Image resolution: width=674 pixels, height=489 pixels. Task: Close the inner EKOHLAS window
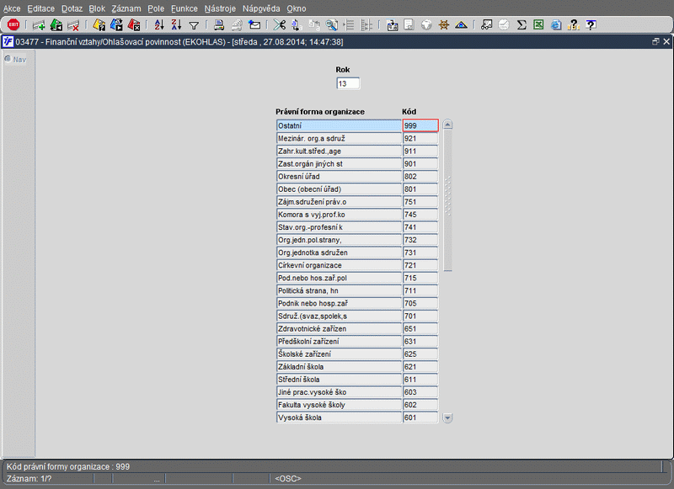click(666, 41)
